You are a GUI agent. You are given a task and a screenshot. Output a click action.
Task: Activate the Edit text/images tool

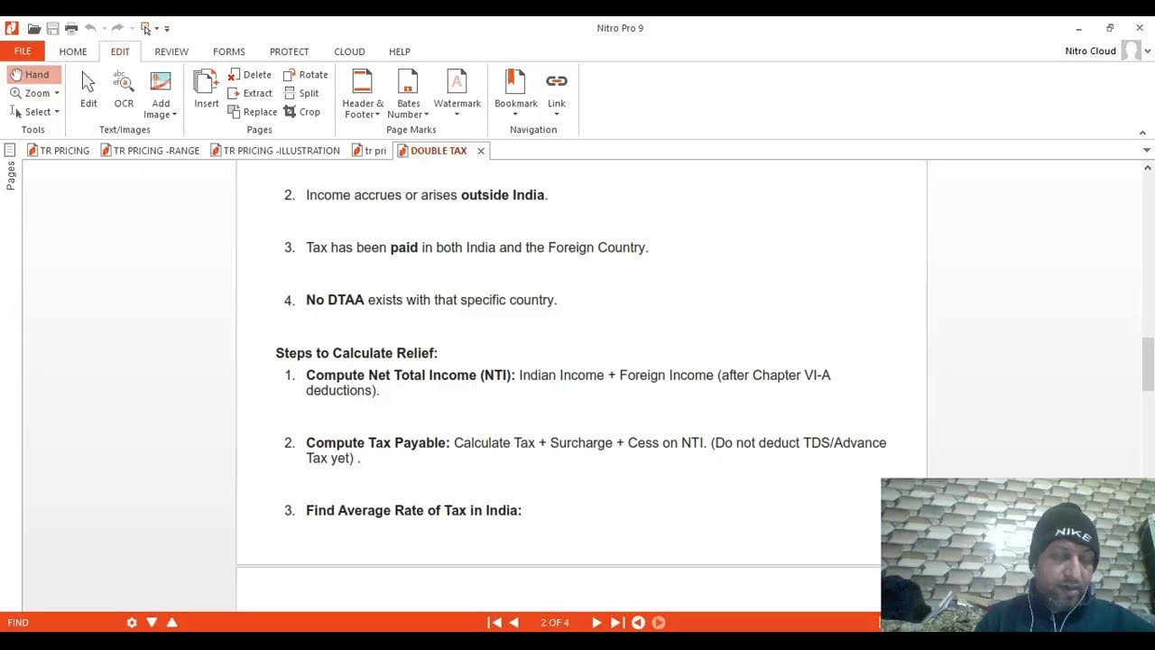pyautogui.click(x=88, y=90)
